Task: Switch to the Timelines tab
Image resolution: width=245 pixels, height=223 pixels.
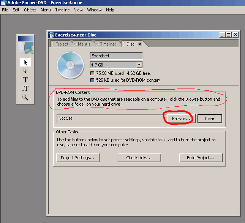Action: [x=108, y=44]
